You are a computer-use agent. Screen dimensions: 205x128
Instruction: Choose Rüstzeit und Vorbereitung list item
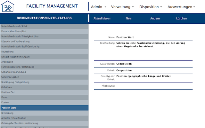(x=44, y=41)
